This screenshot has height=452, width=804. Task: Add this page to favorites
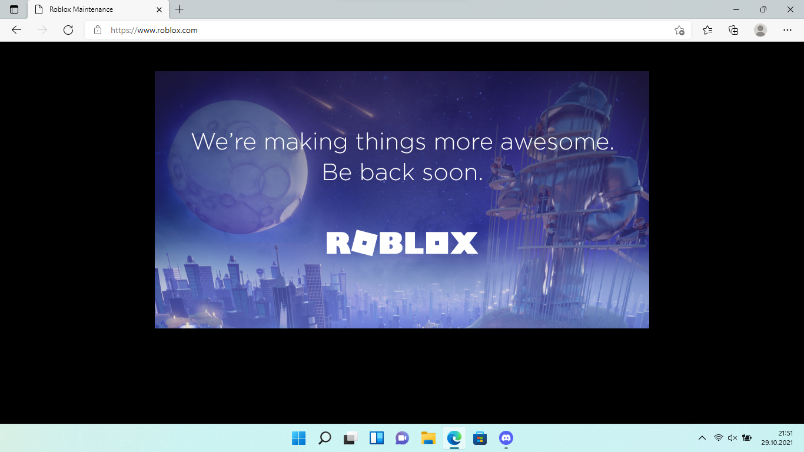[x=679, y=30]
